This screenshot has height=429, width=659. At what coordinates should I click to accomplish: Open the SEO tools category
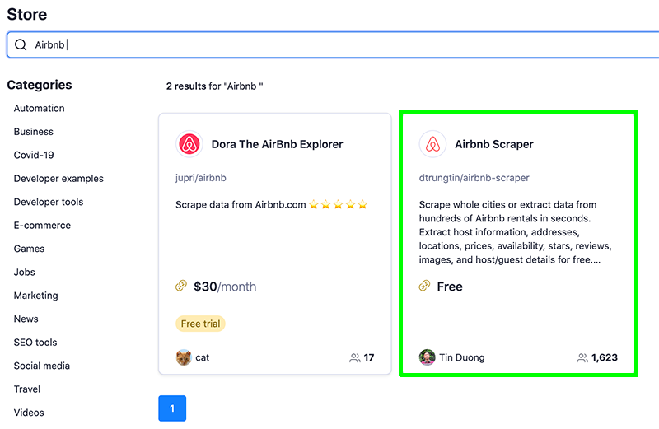tap(35, 343)
